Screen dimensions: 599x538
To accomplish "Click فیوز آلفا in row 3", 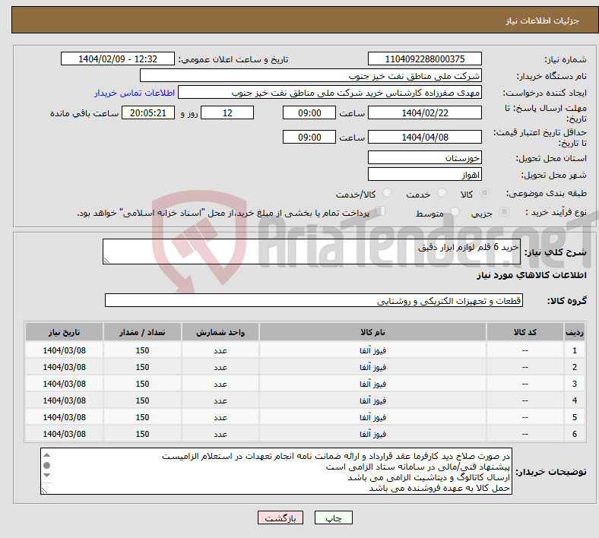I will coord(372,384).
